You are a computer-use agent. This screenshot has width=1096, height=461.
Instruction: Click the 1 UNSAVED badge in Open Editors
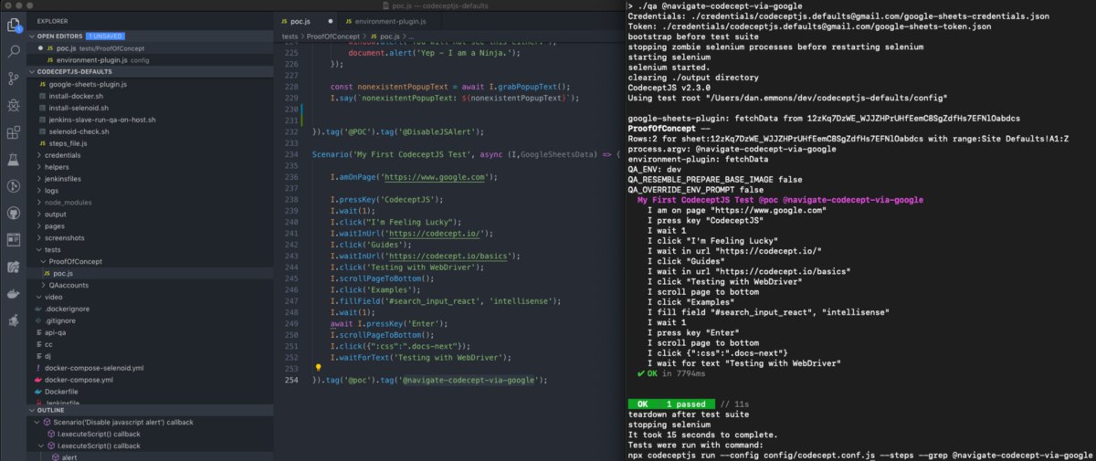coord(104,36)
